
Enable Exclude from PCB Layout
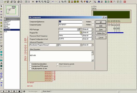(30, 66)
